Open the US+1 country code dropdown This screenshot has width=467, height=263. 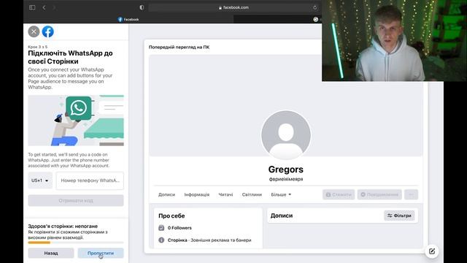40,180
